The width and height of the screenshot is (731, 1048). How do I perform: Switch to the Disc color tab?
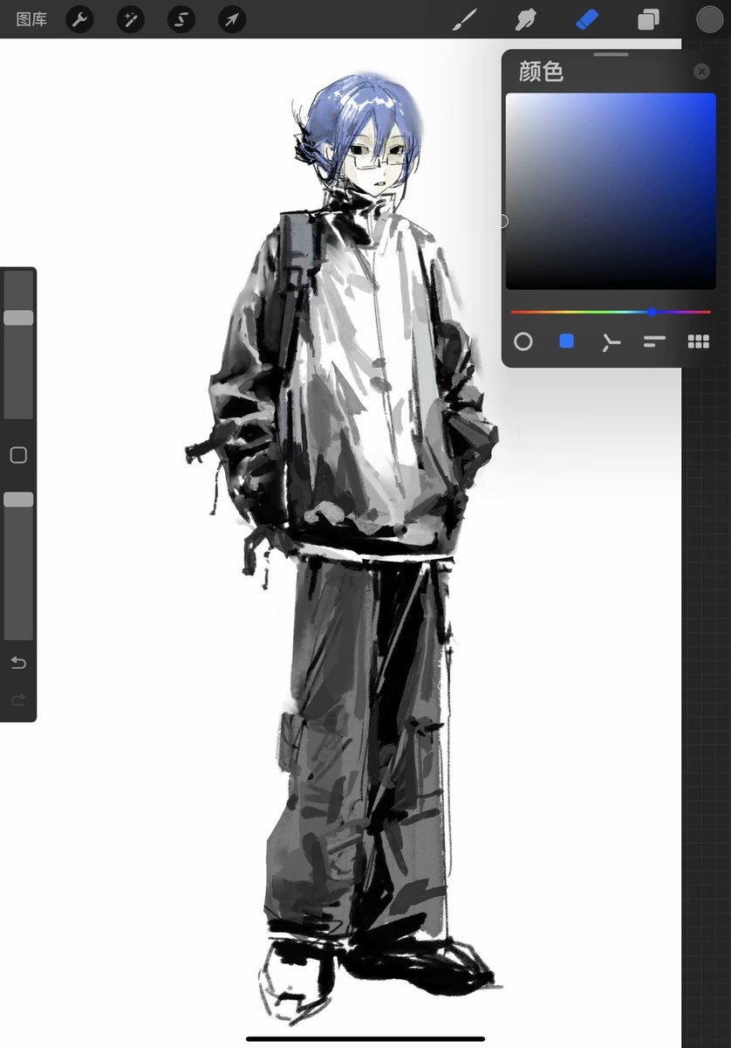523,341
